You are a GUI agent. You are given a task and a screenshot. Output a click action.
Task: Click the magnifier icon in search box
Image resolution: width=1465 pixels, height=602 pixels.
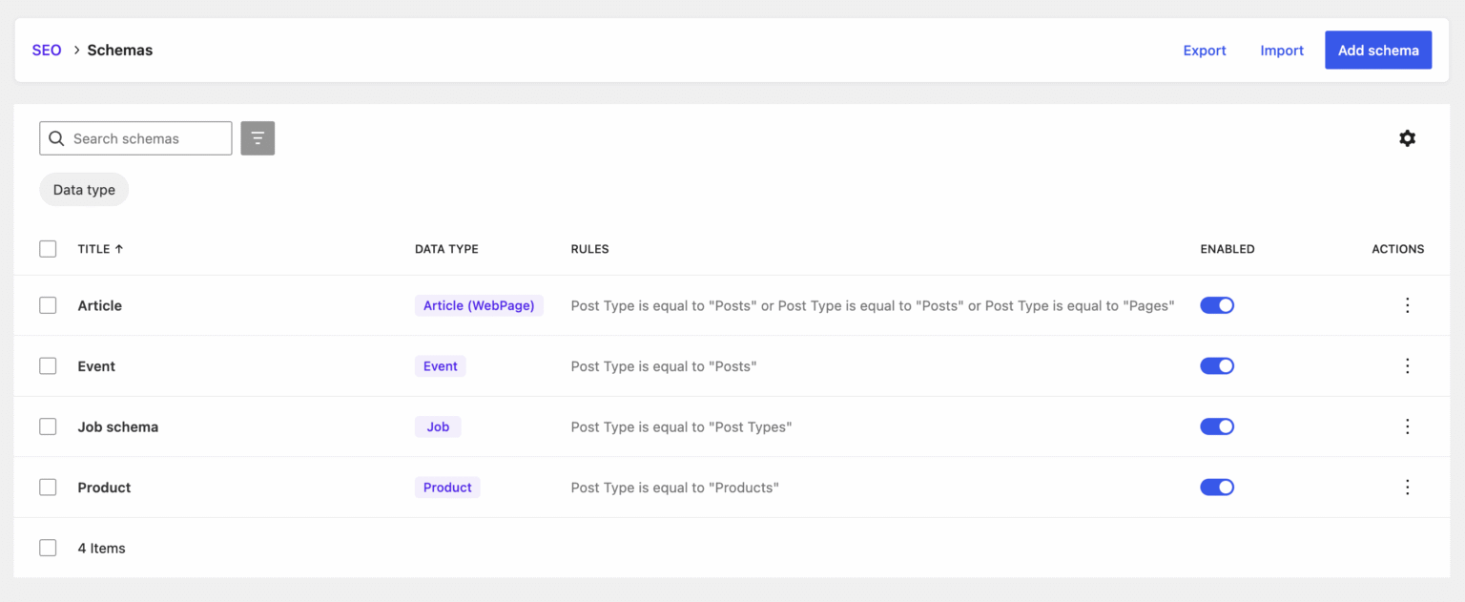pos(57,138)
